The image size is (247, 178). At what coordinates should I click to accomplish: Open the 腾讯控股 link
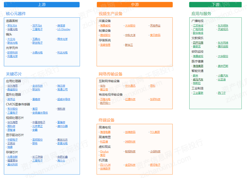[x=223, y=47]
